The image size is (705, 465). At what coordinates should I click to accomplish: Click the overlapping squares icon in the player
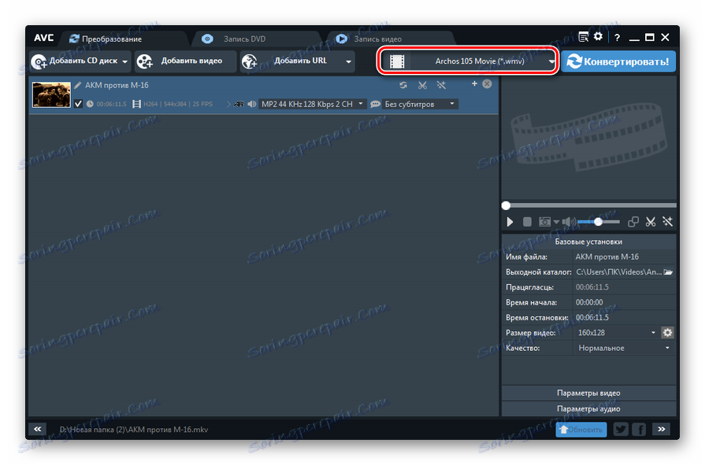click(x=633, y=222)
